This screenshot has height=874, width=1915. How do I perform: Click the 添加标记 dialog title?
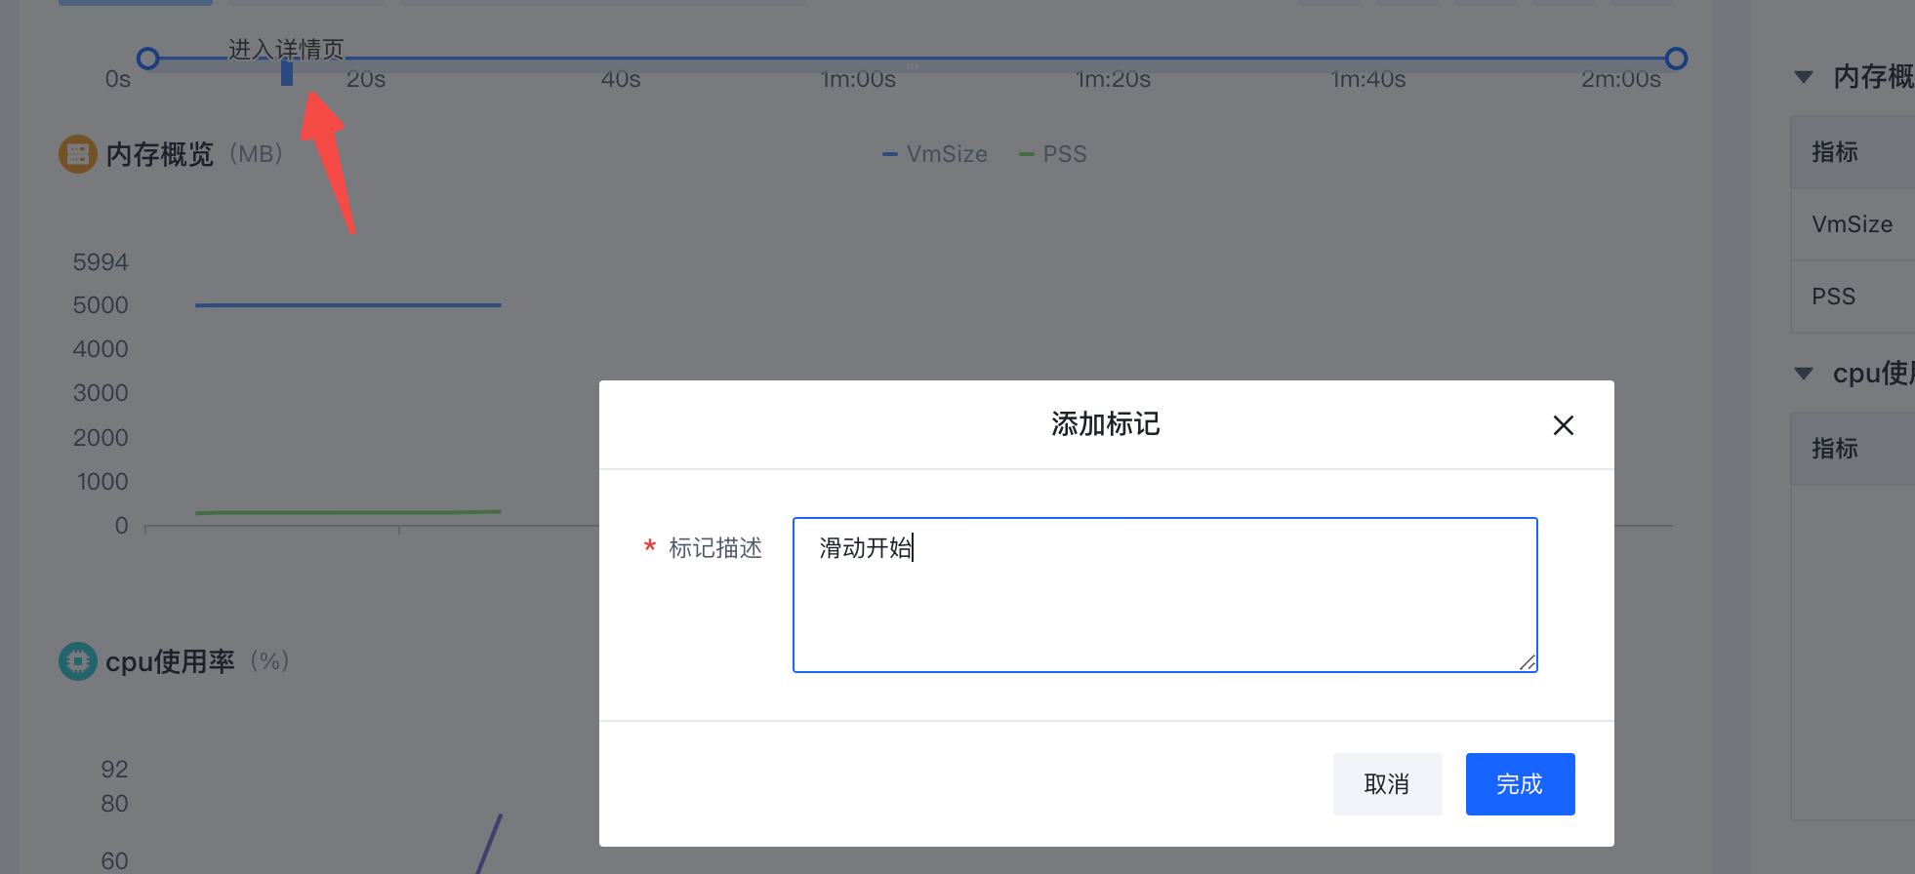tap(1106, 424)
